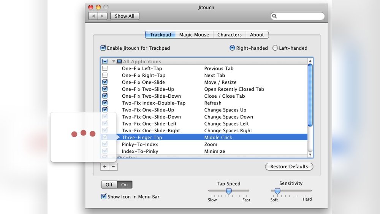
Task: Click the gesture list scrollbar thumb
Action: point(310,95)
